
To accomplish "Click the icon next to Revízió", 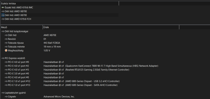I will 6,39.
